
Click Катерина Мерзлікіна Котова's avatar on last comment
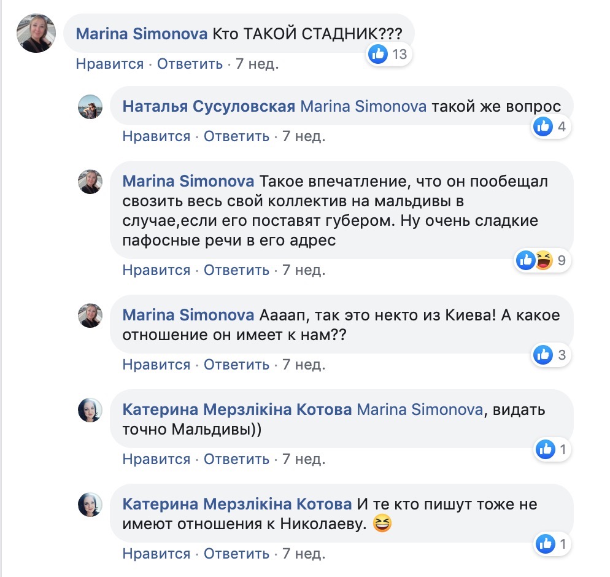pos(90,505)
